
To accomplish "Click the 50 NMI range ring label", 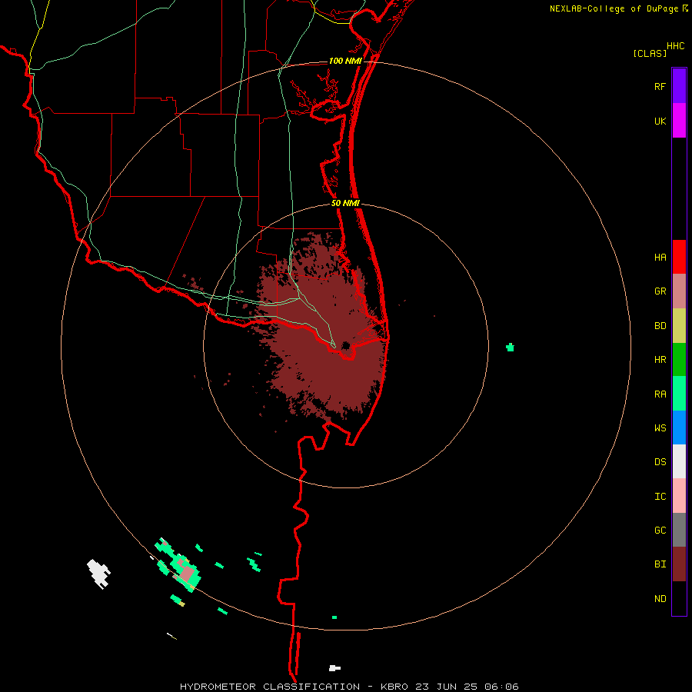I will point(345,203).
